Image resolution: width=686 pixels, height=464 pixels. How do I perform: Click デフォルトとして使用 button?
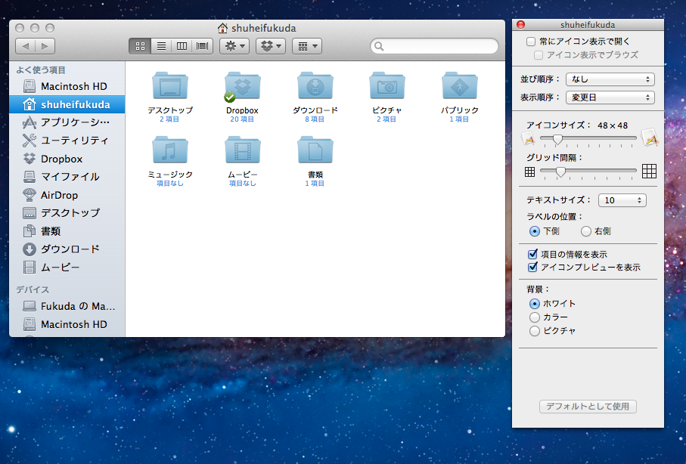pos(588,407)
